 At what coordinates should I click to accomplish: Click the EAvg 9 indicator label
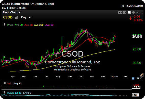pos(27,93)
